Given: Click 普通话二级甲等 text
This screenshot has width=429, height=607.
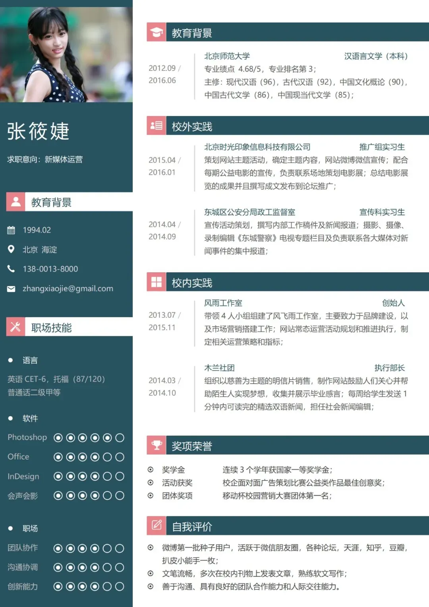Looking at the screenshot, I should [x=34, y=392].
